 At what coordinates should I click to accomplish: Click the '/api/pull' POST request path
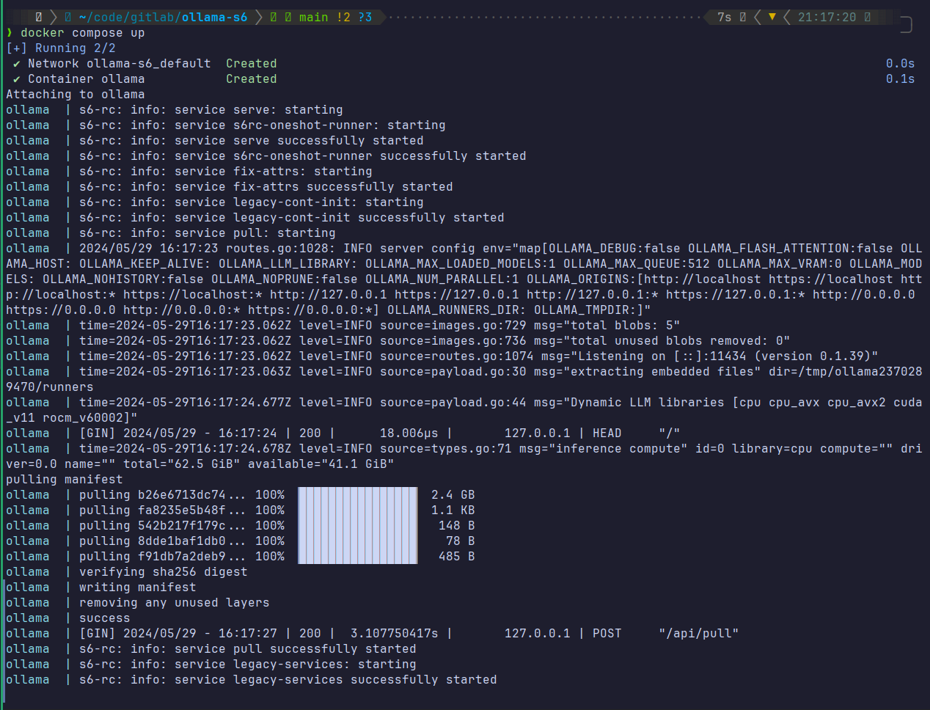pyautogui.click(x=699, y=634)
